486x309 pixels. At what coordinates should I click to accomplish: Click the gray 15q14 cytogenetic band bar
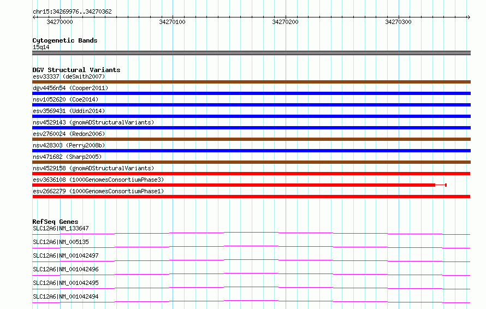[x=251, y=53]
